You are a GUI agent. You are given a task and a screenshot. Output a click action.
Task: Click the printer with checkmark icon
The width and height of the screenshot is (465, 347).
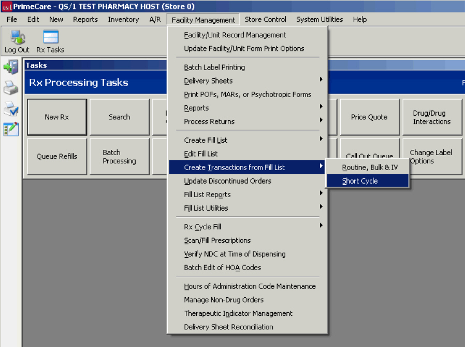click(x=11, y=108)
